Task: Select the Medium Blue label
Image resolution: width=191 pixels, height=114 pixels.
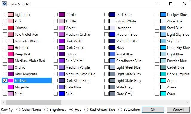Action: pos(127,34)
